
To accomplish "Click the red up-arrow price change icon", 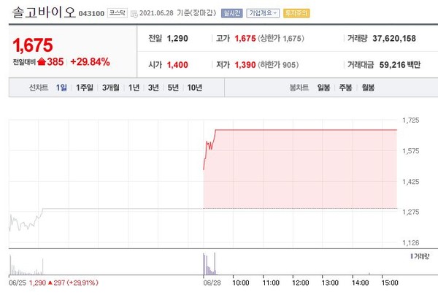I will point(42,62).
